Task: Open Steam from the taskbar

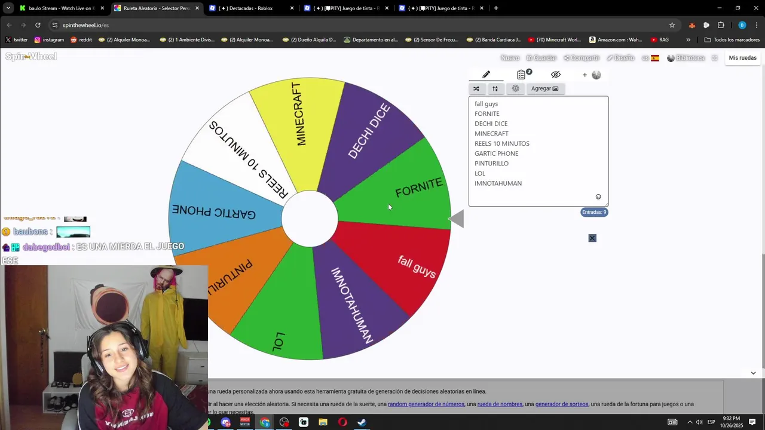Action: 362,422
